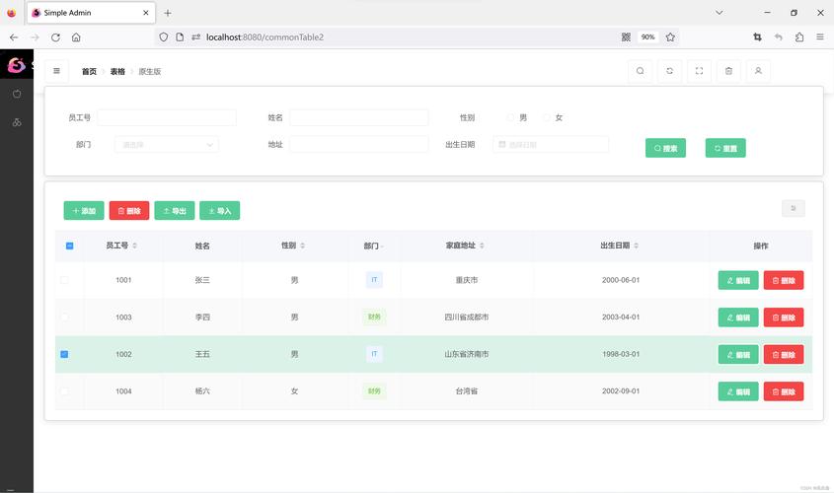Image resolution: width=834 pixels, height=493 pixels.
Task: Open the browser extensions icon
Action: (x=798, y=37)
